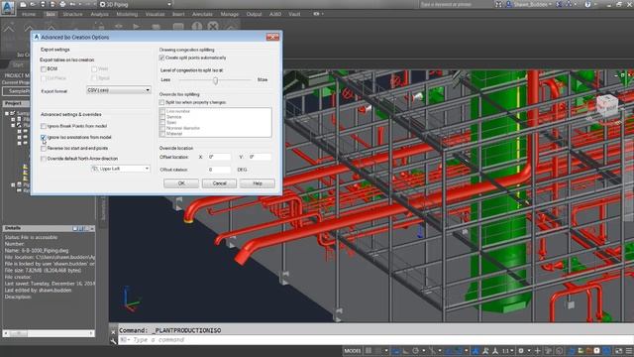Click the Help button in the dialog
634x357 pixels.
(258, 183)
